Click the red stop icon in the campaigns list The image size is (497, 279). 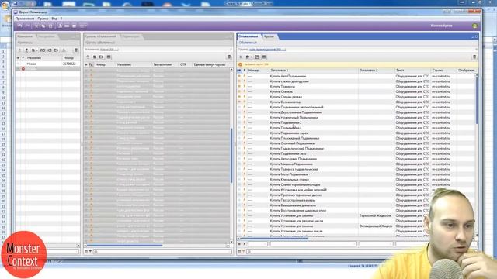[x=23, y=69]
